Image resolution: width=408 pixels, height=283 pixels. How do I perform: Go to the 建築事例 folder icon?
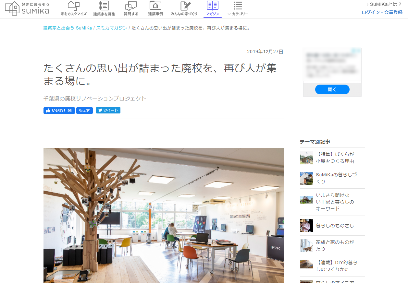pos(155,6)
